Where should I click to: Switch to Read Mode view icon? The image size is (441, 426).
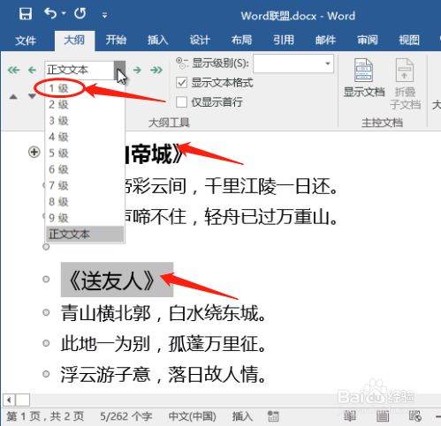point(350,416)
